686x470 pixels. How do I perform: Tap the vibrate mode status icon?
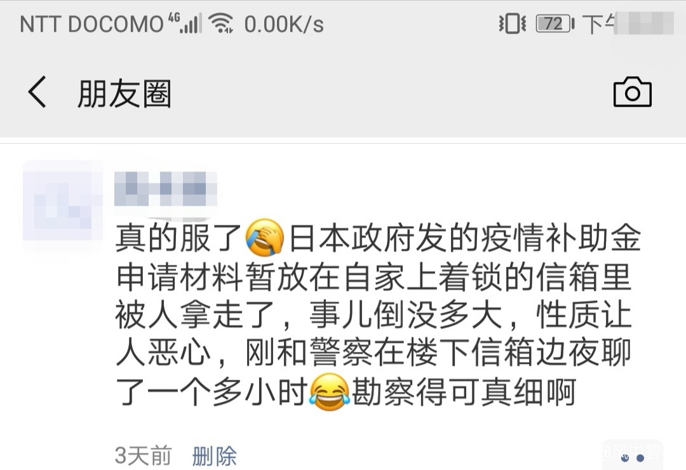tap(513, 23)
